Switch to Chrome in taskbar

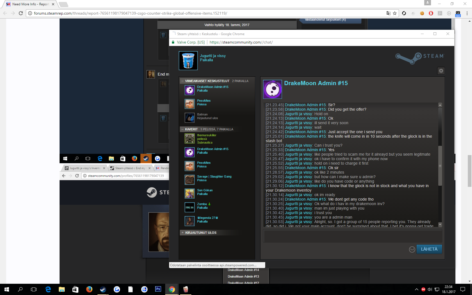pos(172,289)
